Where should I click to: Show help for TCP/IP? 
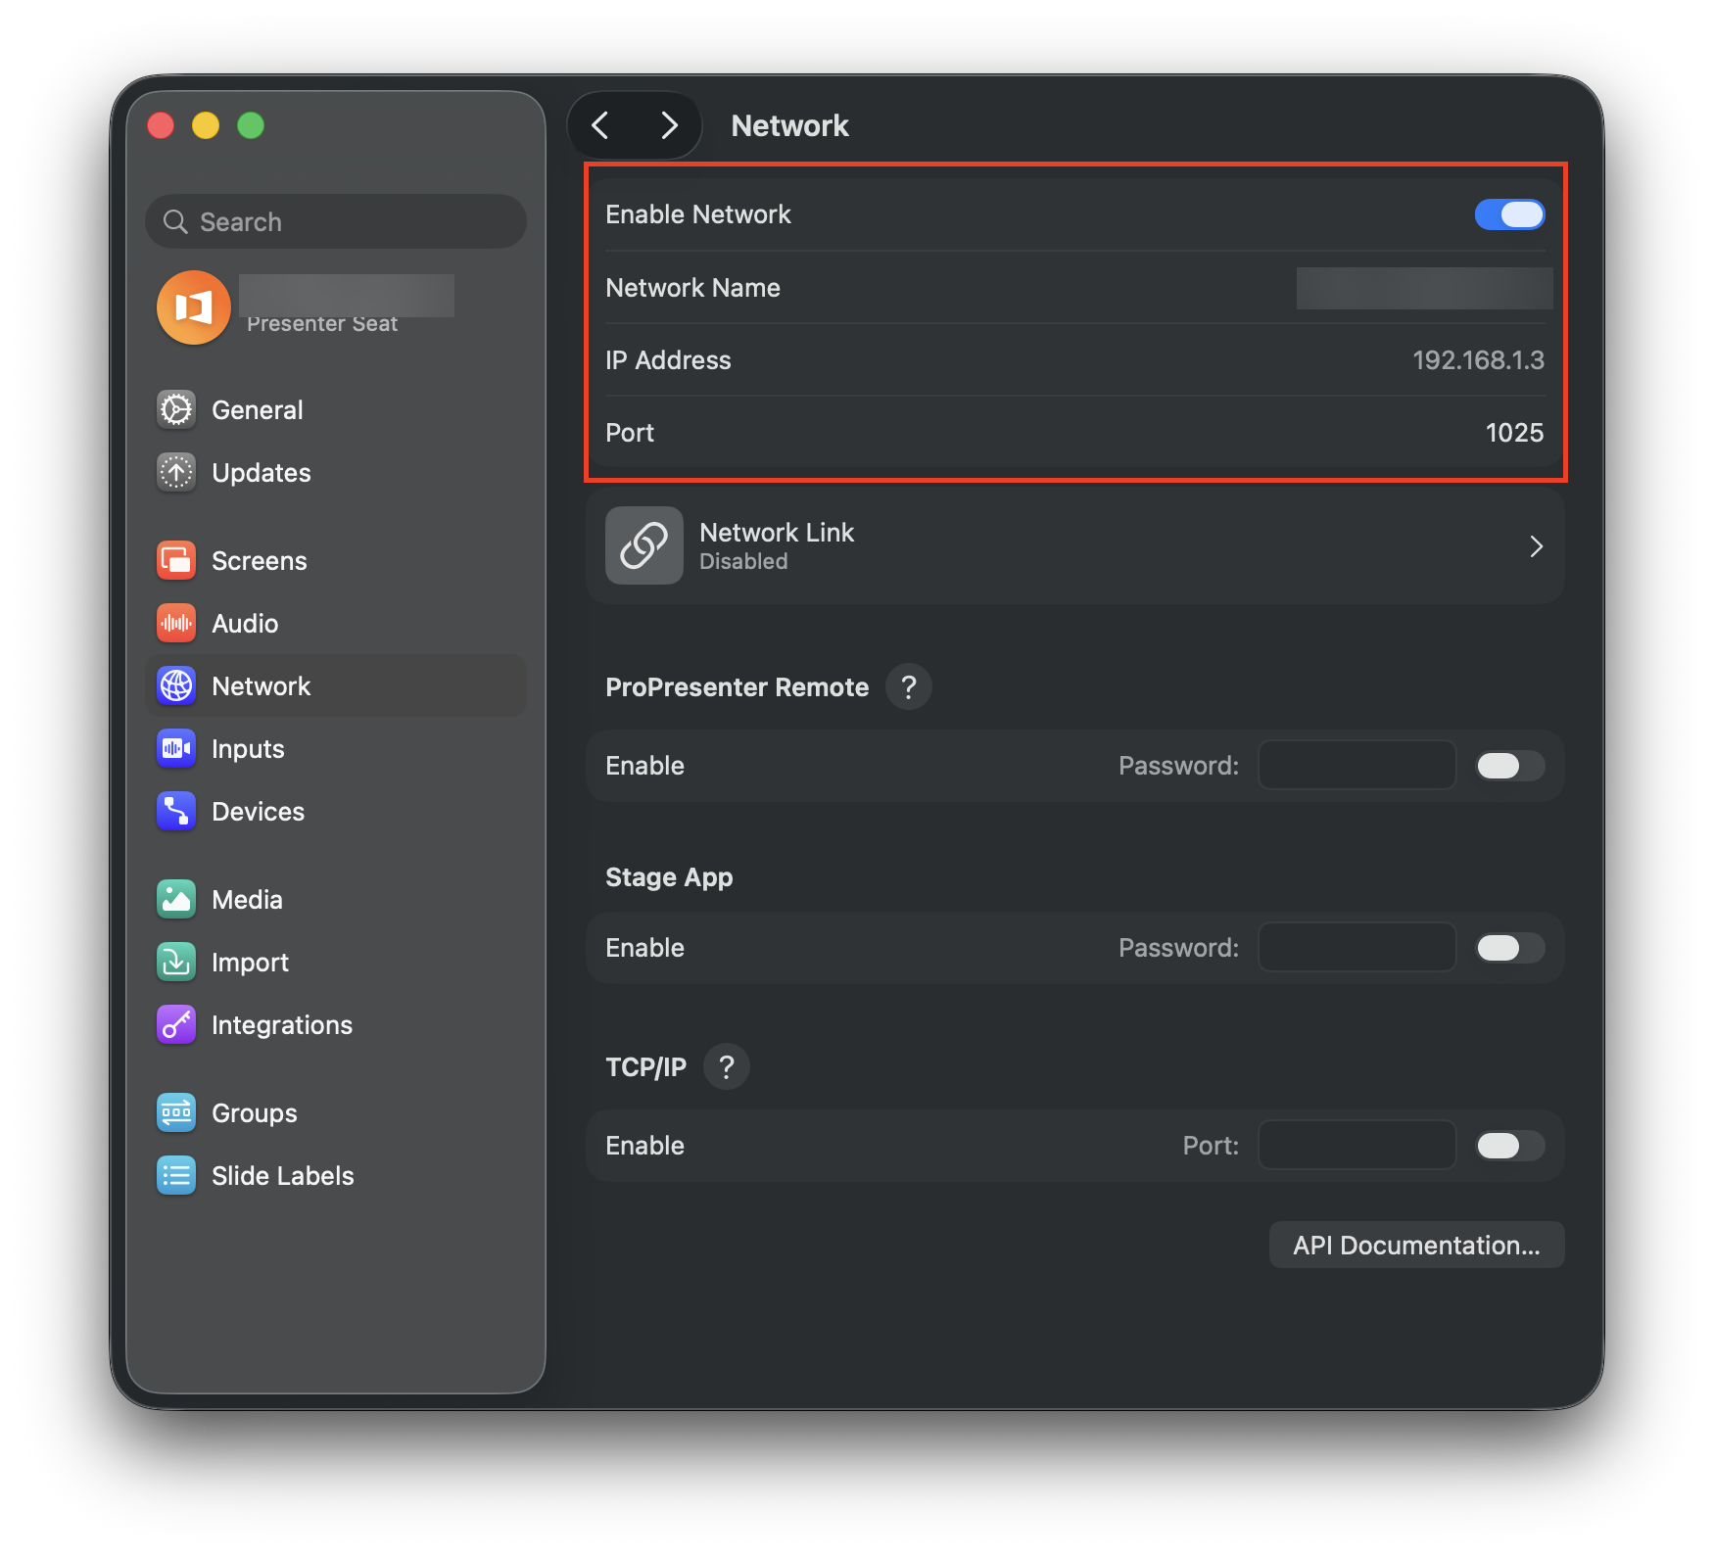coord(727,1066)
